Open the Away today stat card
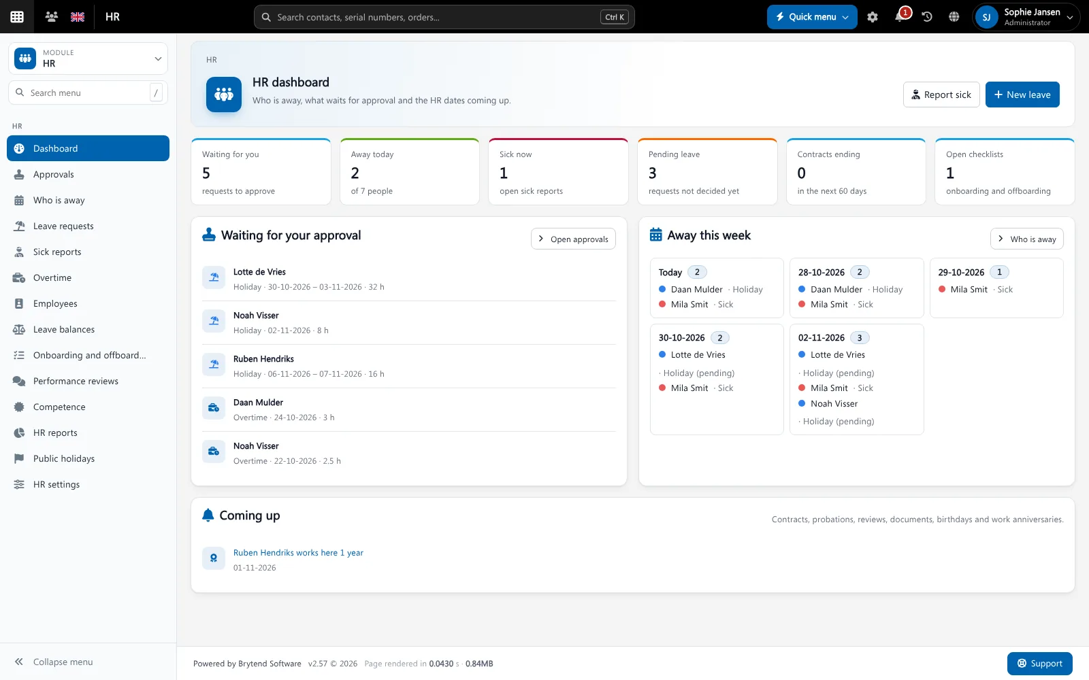 pos(410,171)
